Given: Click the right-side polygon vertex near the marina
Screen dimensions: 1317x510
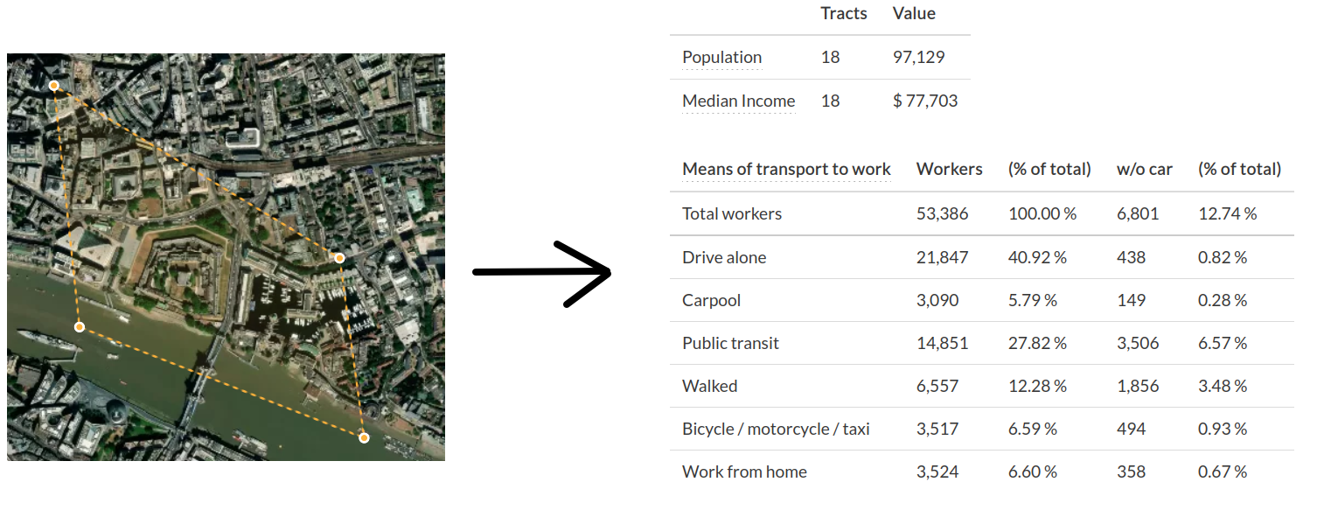Looking at the screenshot, I should point(339,258).
